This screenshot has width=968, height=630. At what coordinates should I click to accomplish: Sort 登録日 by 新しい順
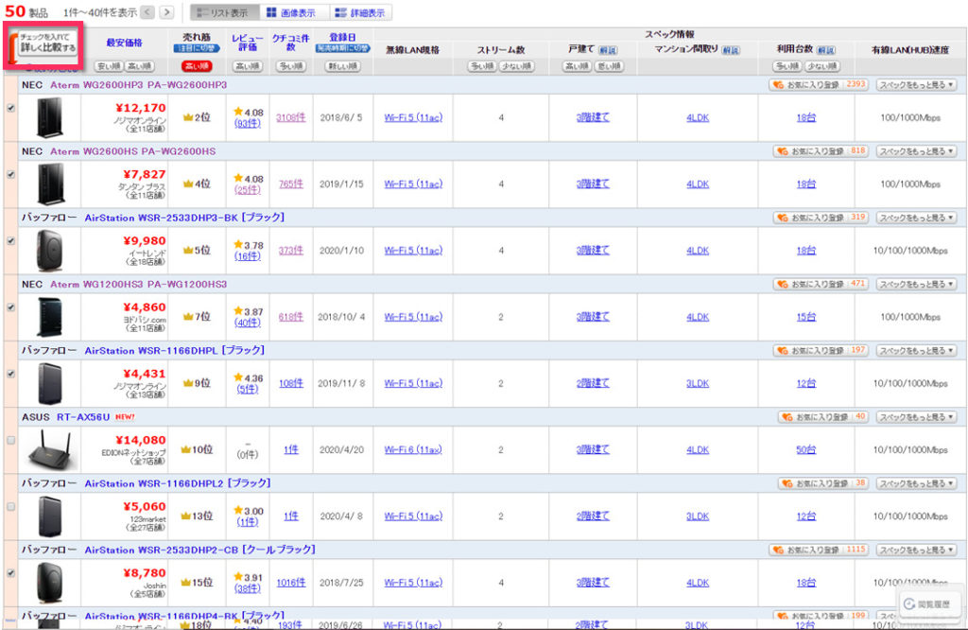pyautogui.click(x=343, y=66)
